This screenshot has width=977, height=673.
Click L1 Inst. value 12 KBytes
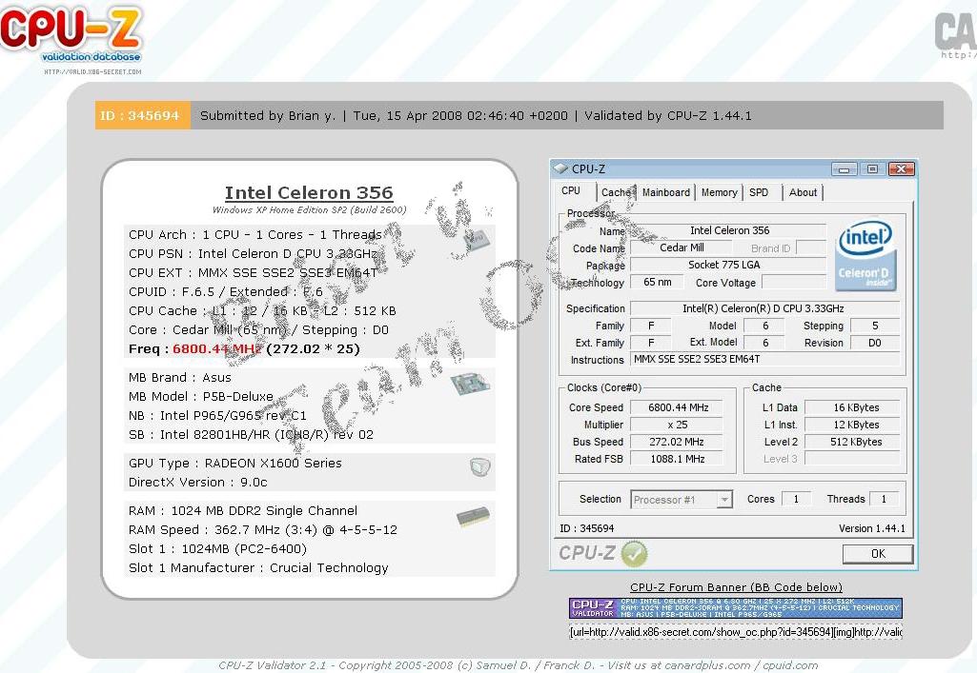pos(852,425)
